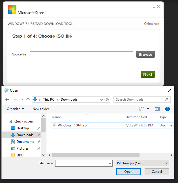Click the Desktop icon in navigation pane

point(13,128)
